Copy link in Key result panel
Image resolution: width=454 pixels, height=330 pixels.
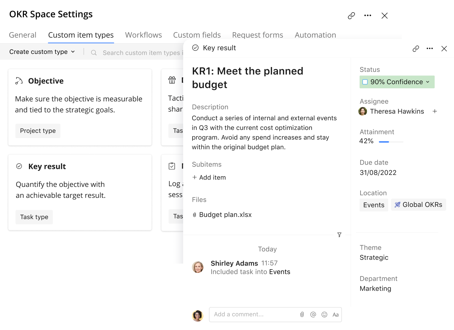[416, 49]
